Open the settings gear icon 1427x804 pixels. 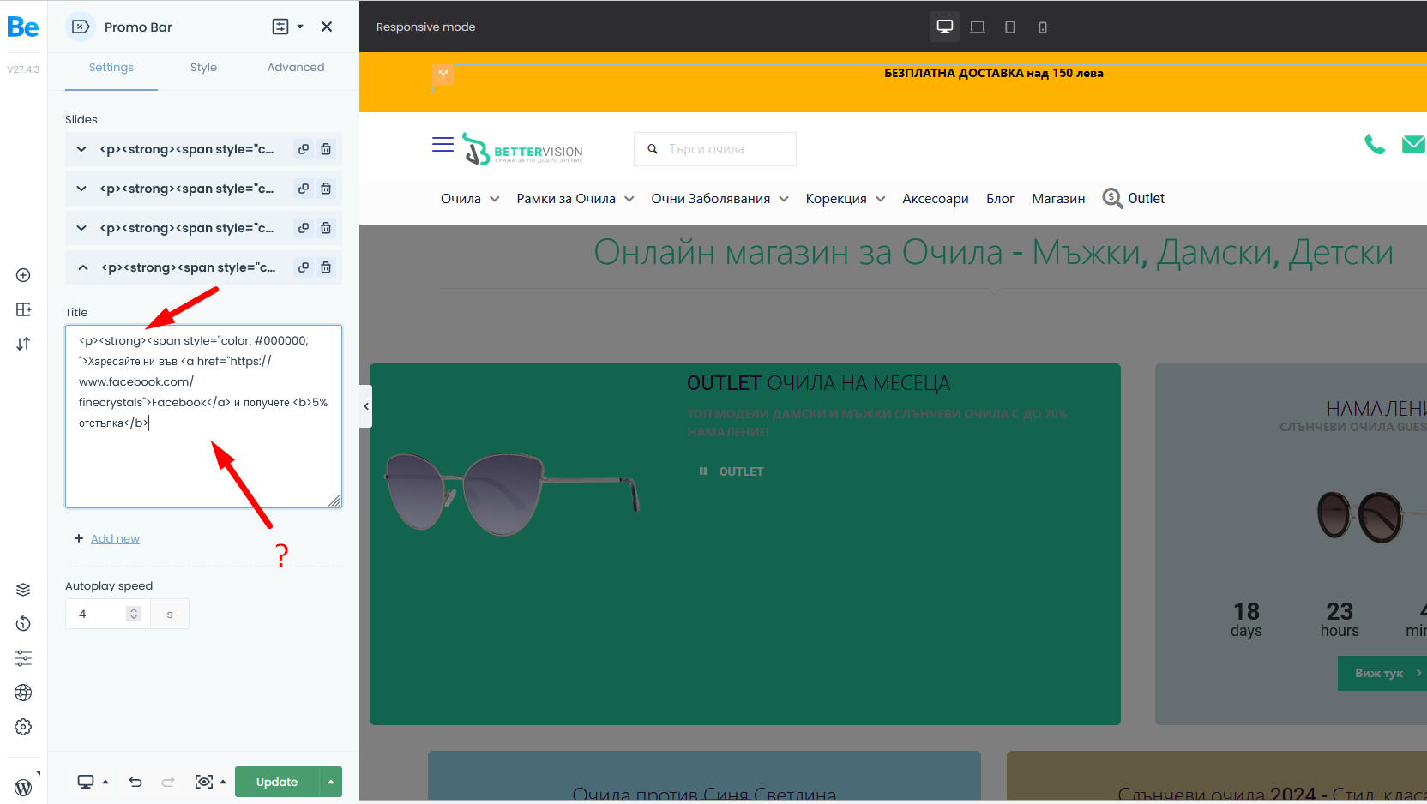[23, 727]
